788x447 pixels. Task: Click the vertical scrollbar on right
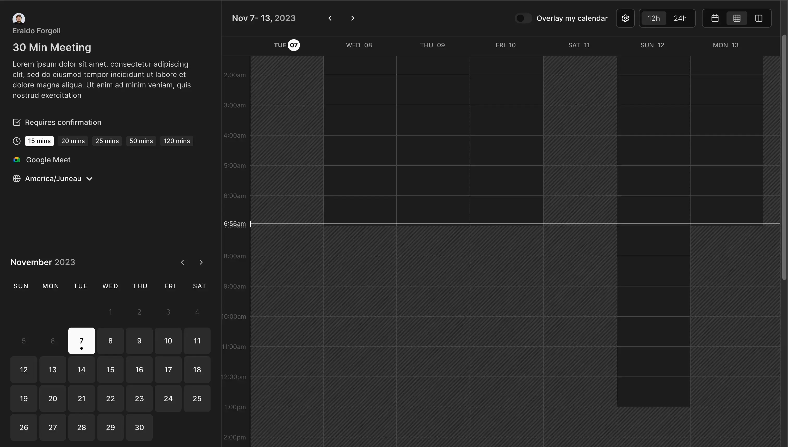[x=784, y=157]
